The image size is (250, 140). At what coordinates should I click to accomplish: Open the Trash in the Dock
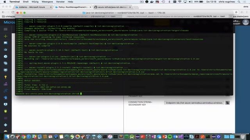[x=243, y=137]
